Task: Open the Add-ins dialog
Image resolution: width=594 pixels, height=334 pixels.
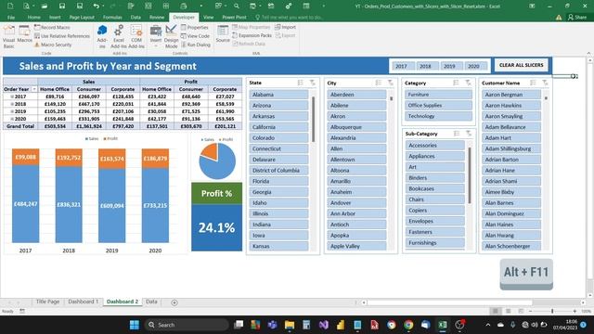Action: (102, 36)
